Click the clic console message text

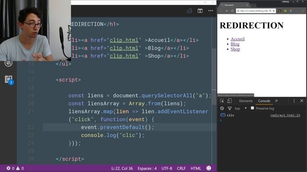[230, 115]
